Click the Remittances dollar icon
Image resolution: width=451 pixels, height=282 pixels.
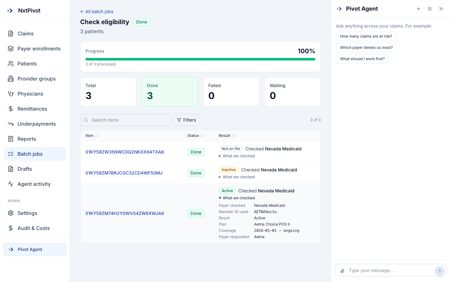(11, 109)
